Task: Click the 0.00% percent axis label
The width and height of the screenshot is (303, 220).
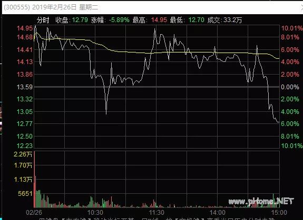Action: [x=290, y=87]
